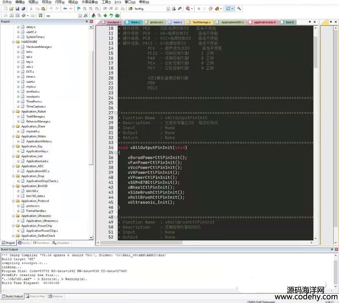
Task: Collapse the Application_Robot folder
Action: (x=13, y=112)
